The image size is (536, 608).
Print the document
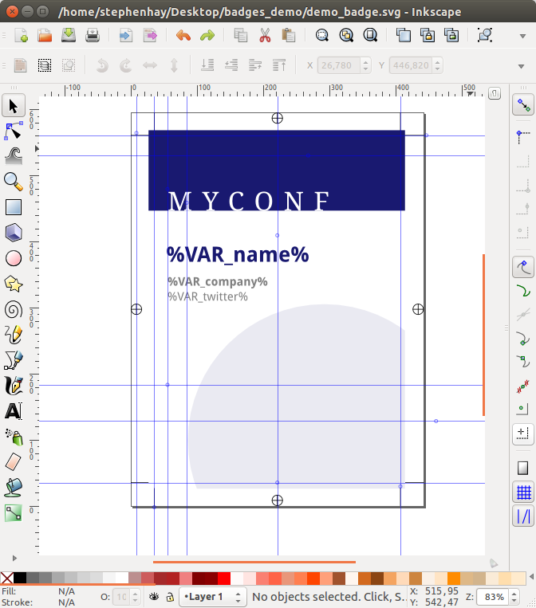(x=93, y=35)
